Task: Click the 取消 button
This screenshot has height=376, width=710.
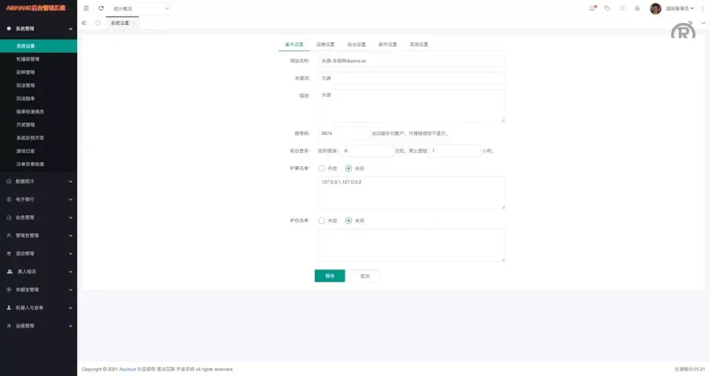Action: coord(365,276)
